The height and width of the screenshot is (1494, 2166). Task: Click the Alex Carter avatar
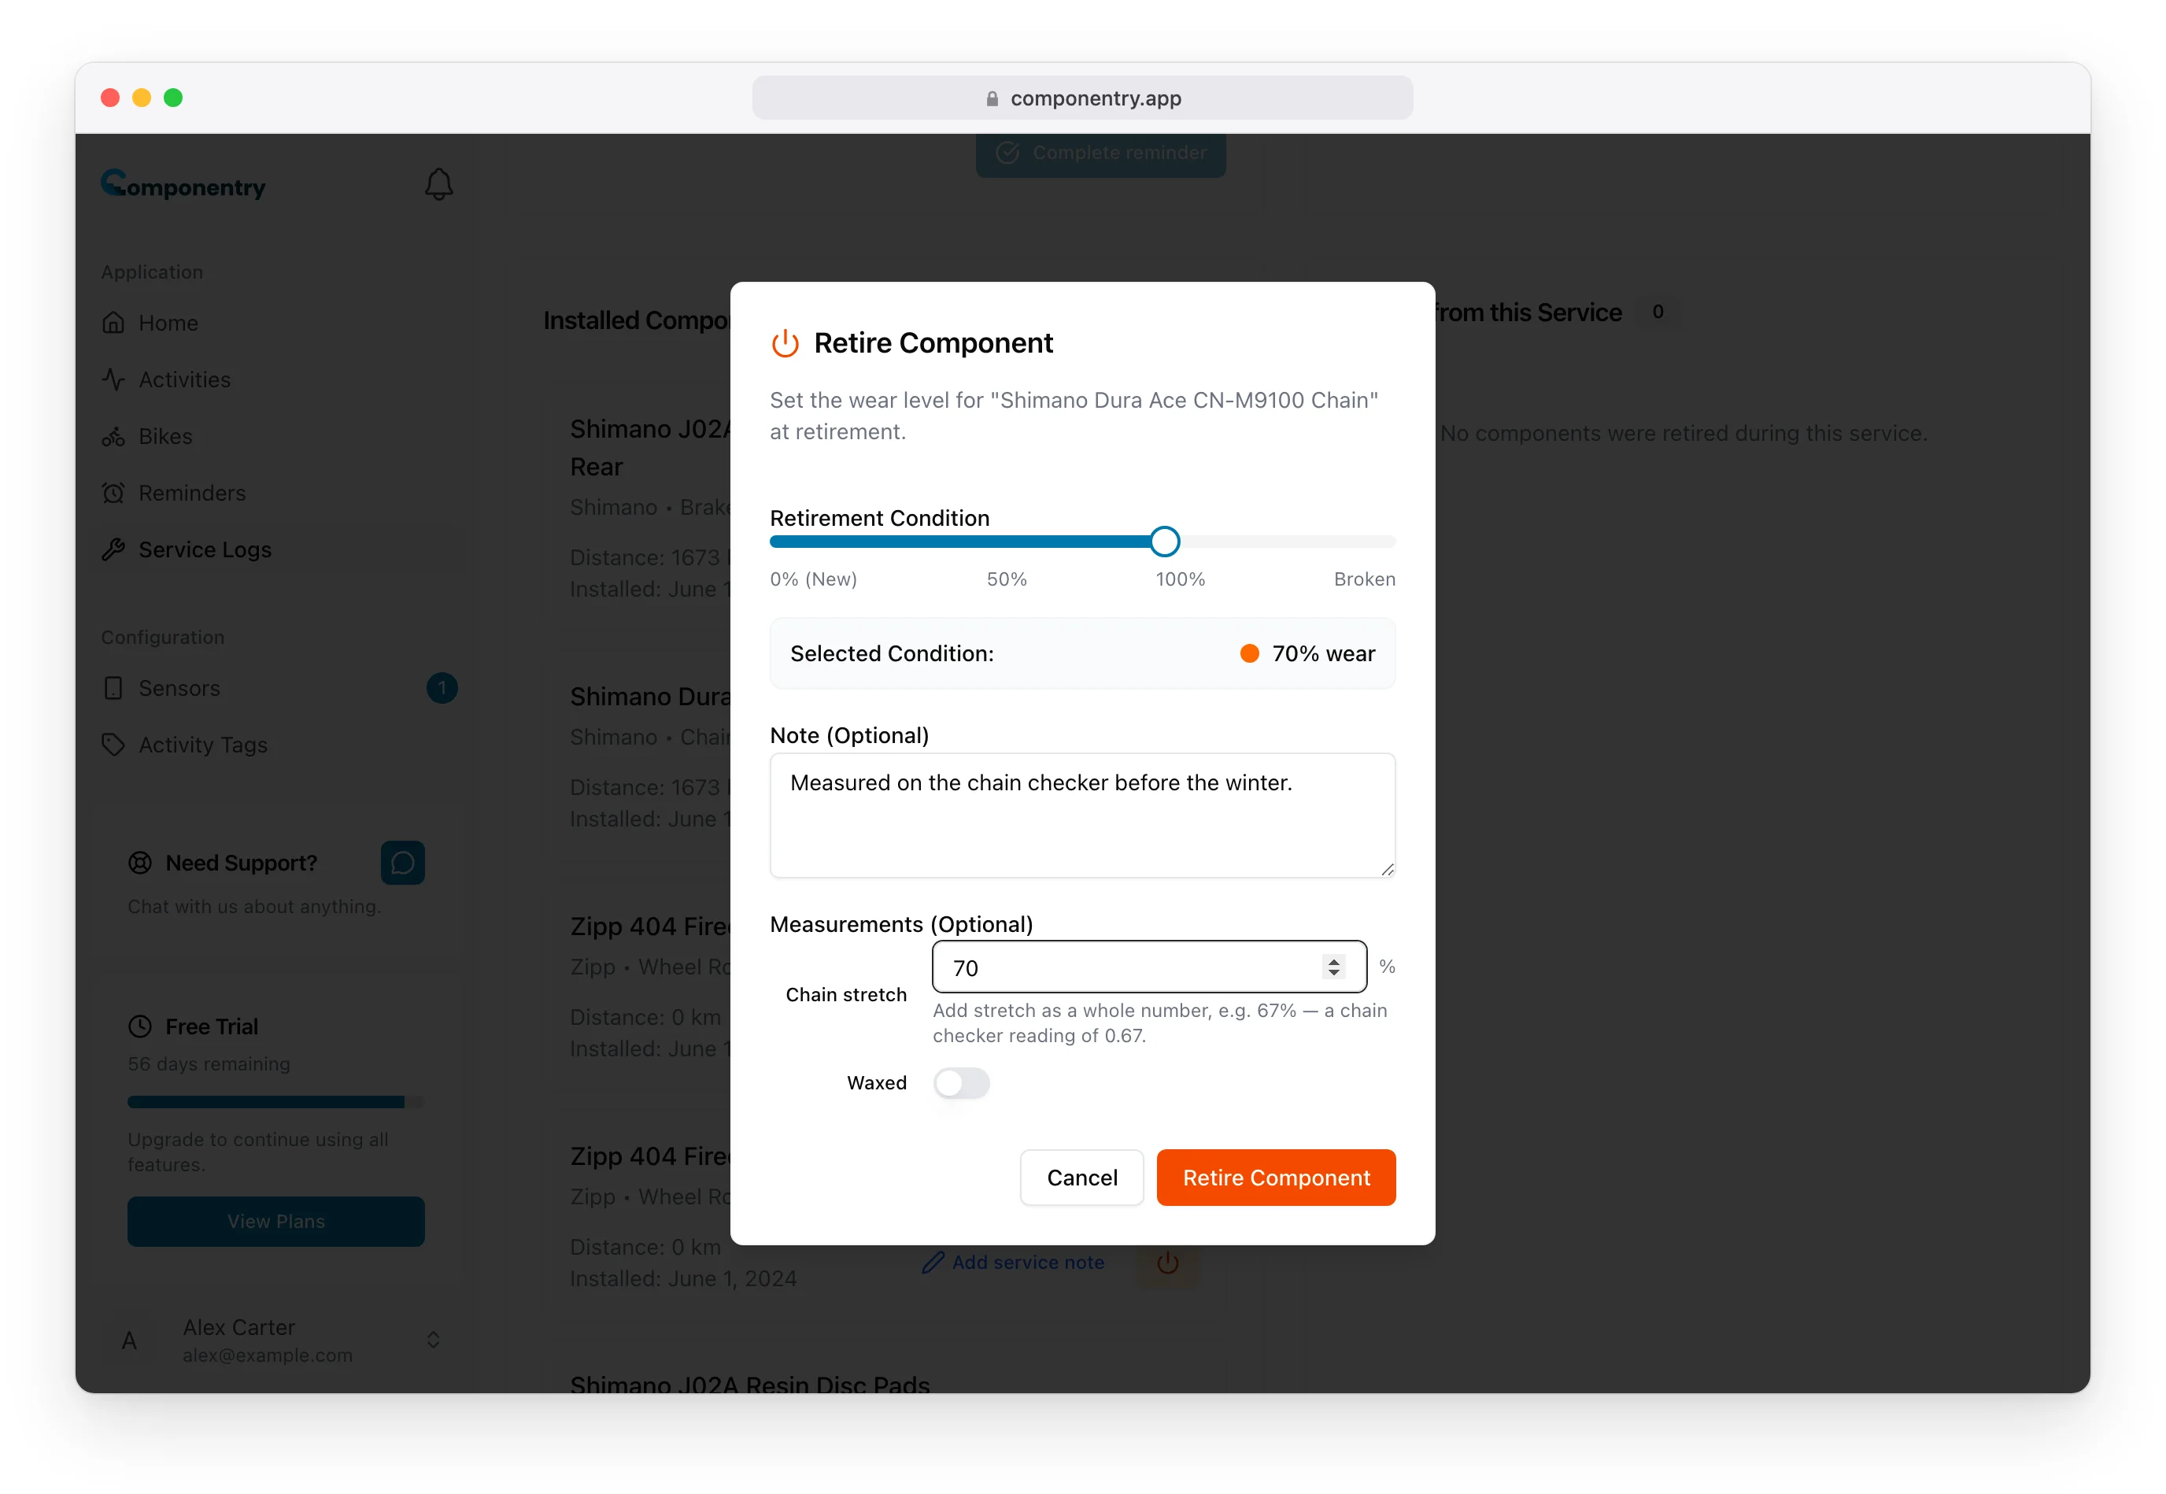pos(129,1341)
